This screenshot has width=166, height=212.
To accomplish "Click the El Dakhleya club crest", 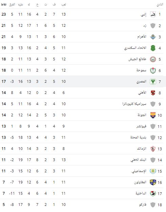I will pos(153,193).
